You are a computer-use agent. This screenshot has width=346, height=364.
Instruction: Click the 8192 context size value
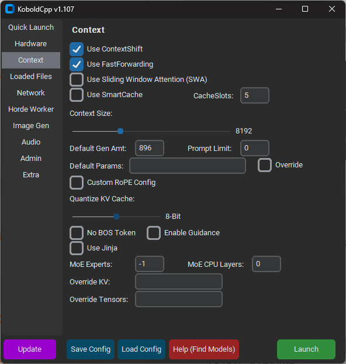[244, 131]
